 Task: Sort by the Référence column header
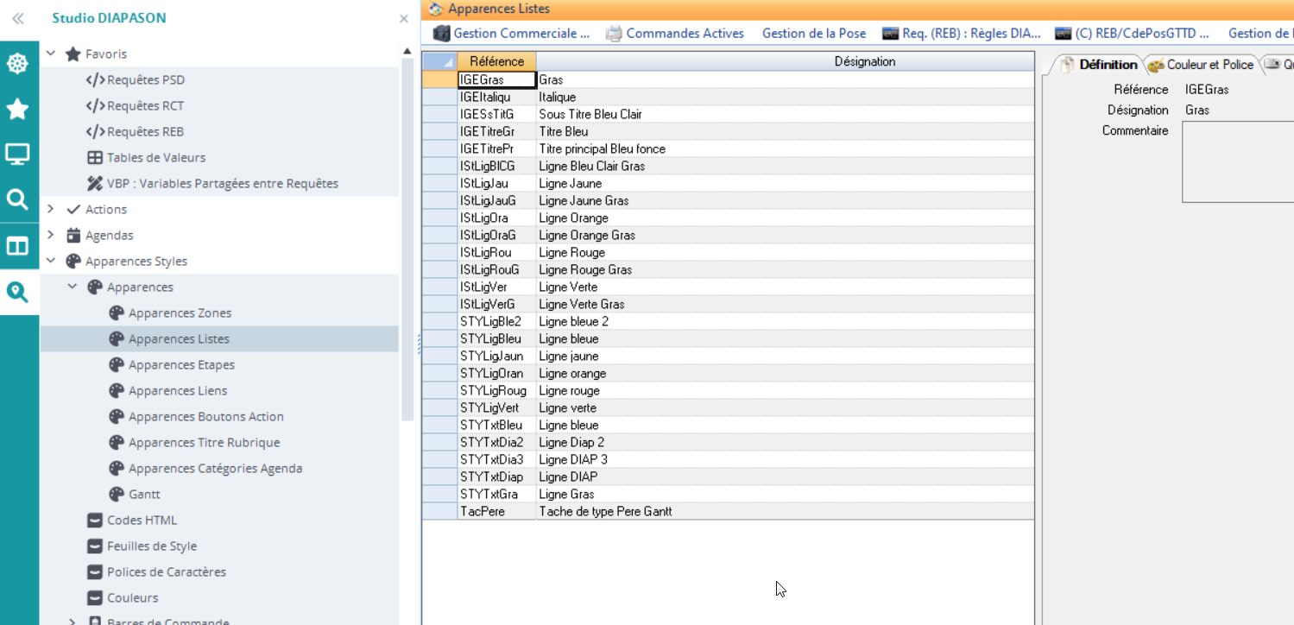pyautogui.click(x=496, y=61)
